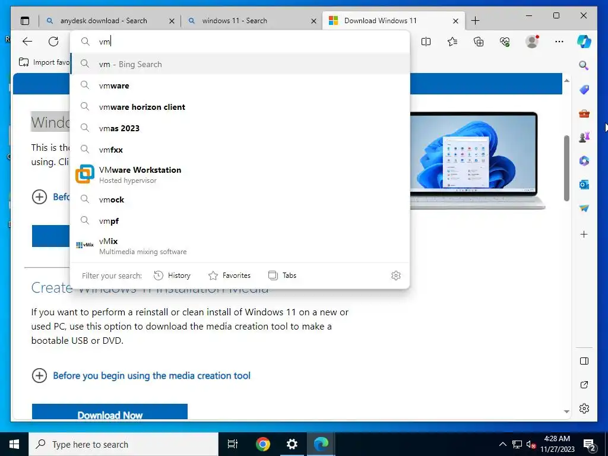This screenshot has height=456, width=608.
Task: Open sidebar Search magnifier icon
Action: 584,65
